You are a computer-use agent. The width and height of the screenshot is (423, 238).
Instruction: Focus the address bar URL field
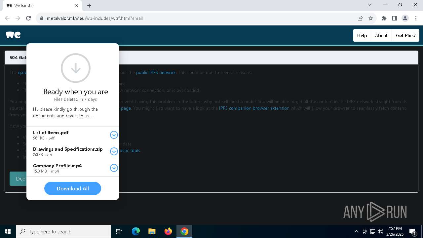(x=198, y=18)
